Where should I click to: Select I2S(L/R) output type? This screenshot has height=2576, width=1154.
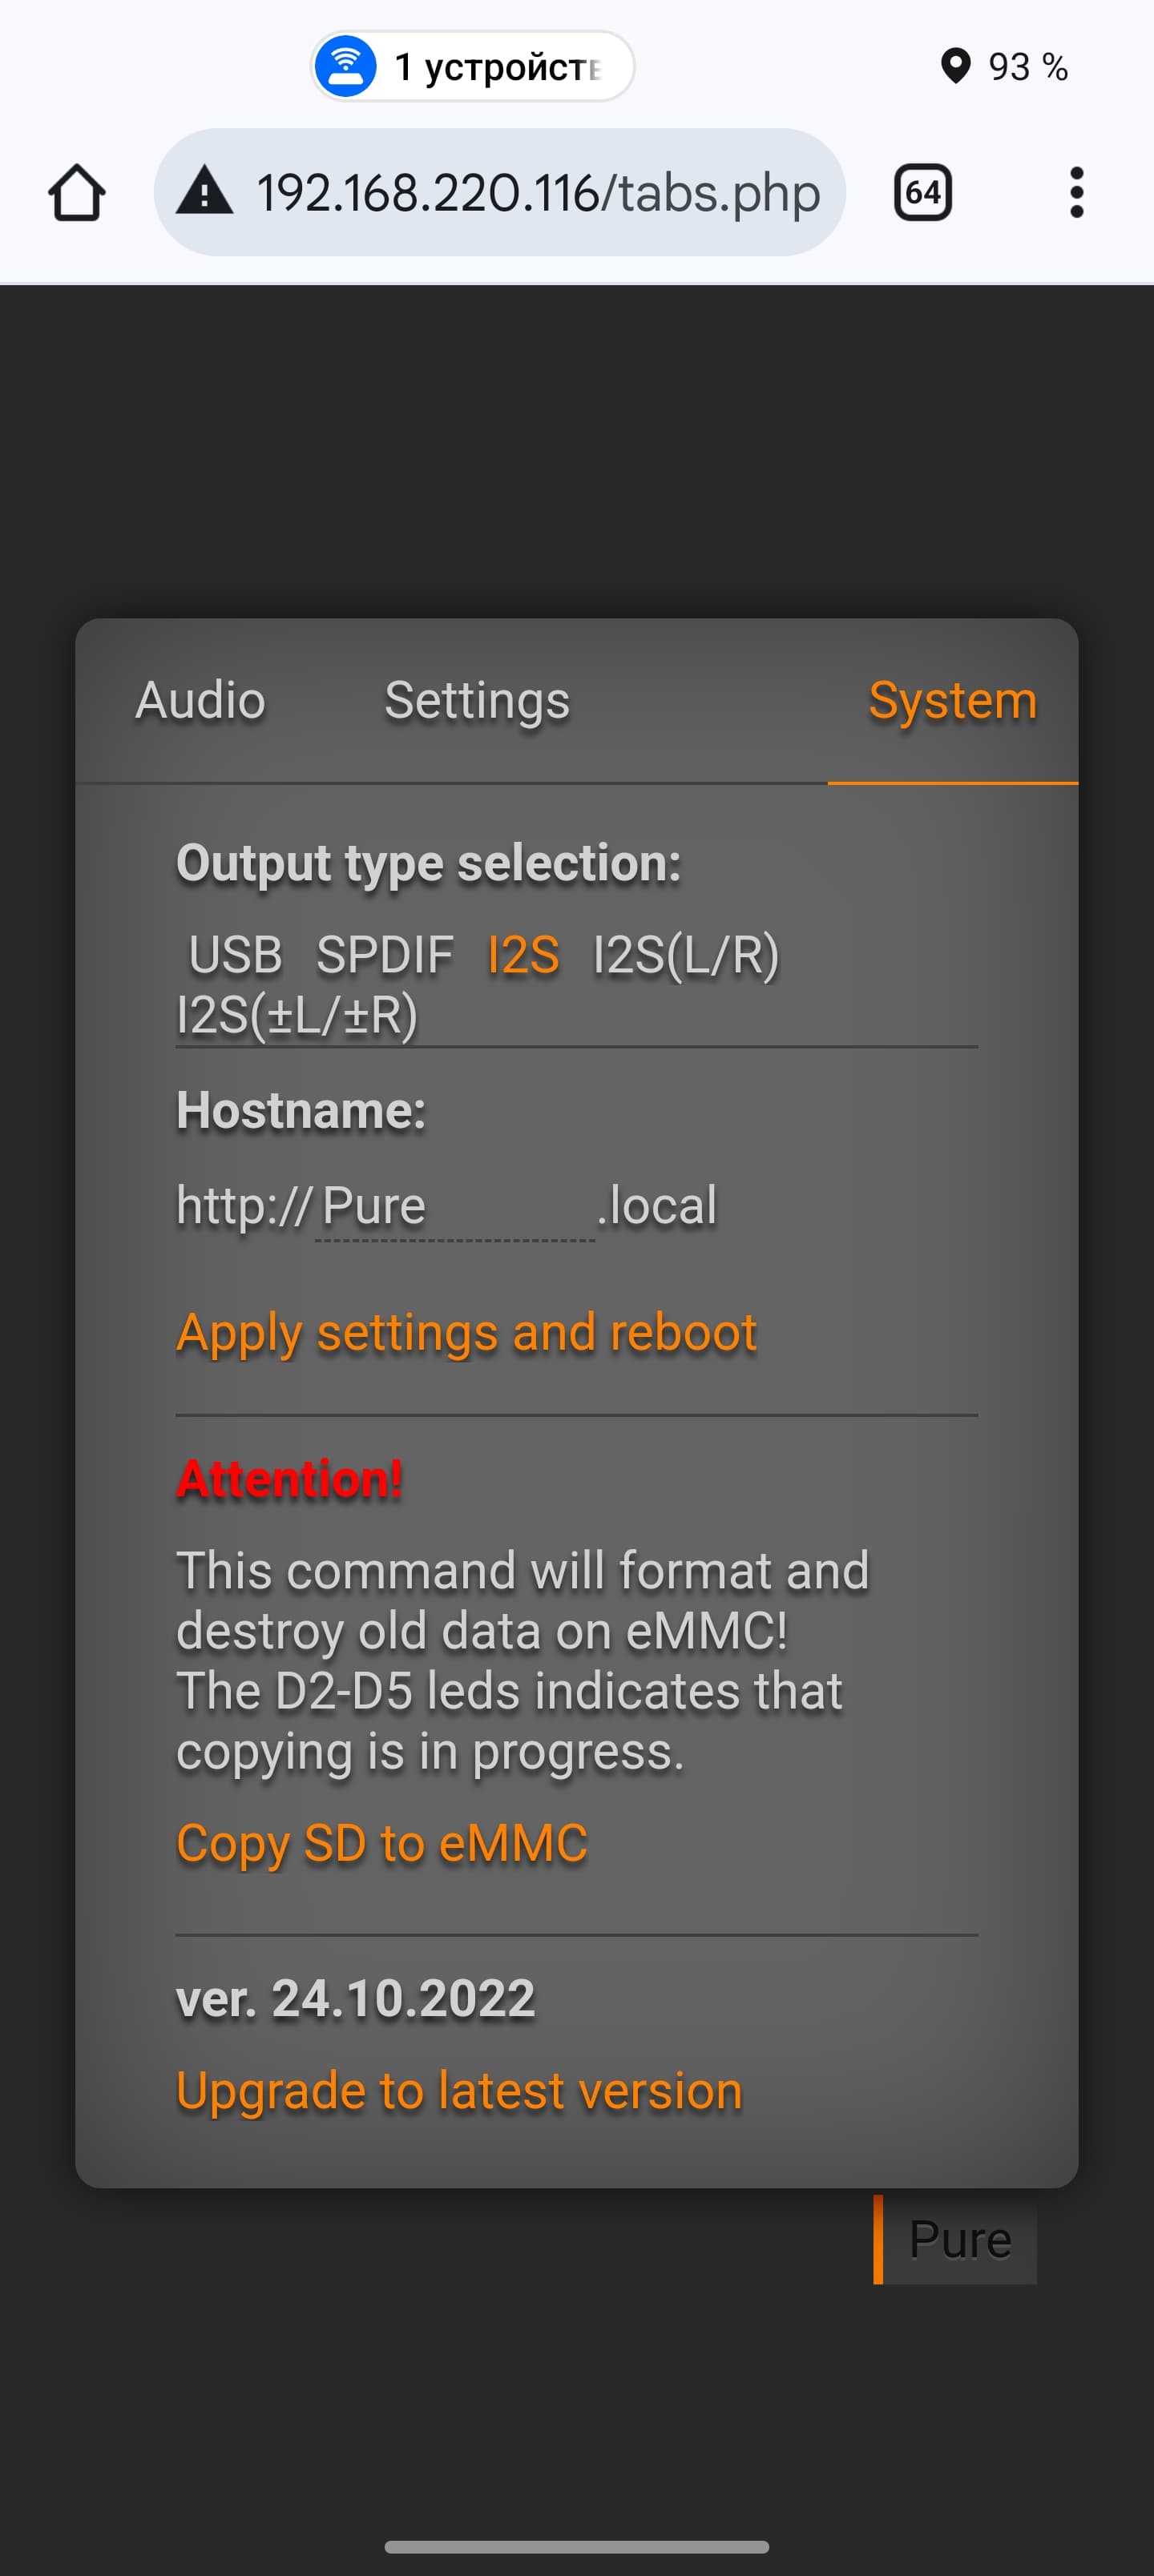pyautogui.click(x=686, y=954)
